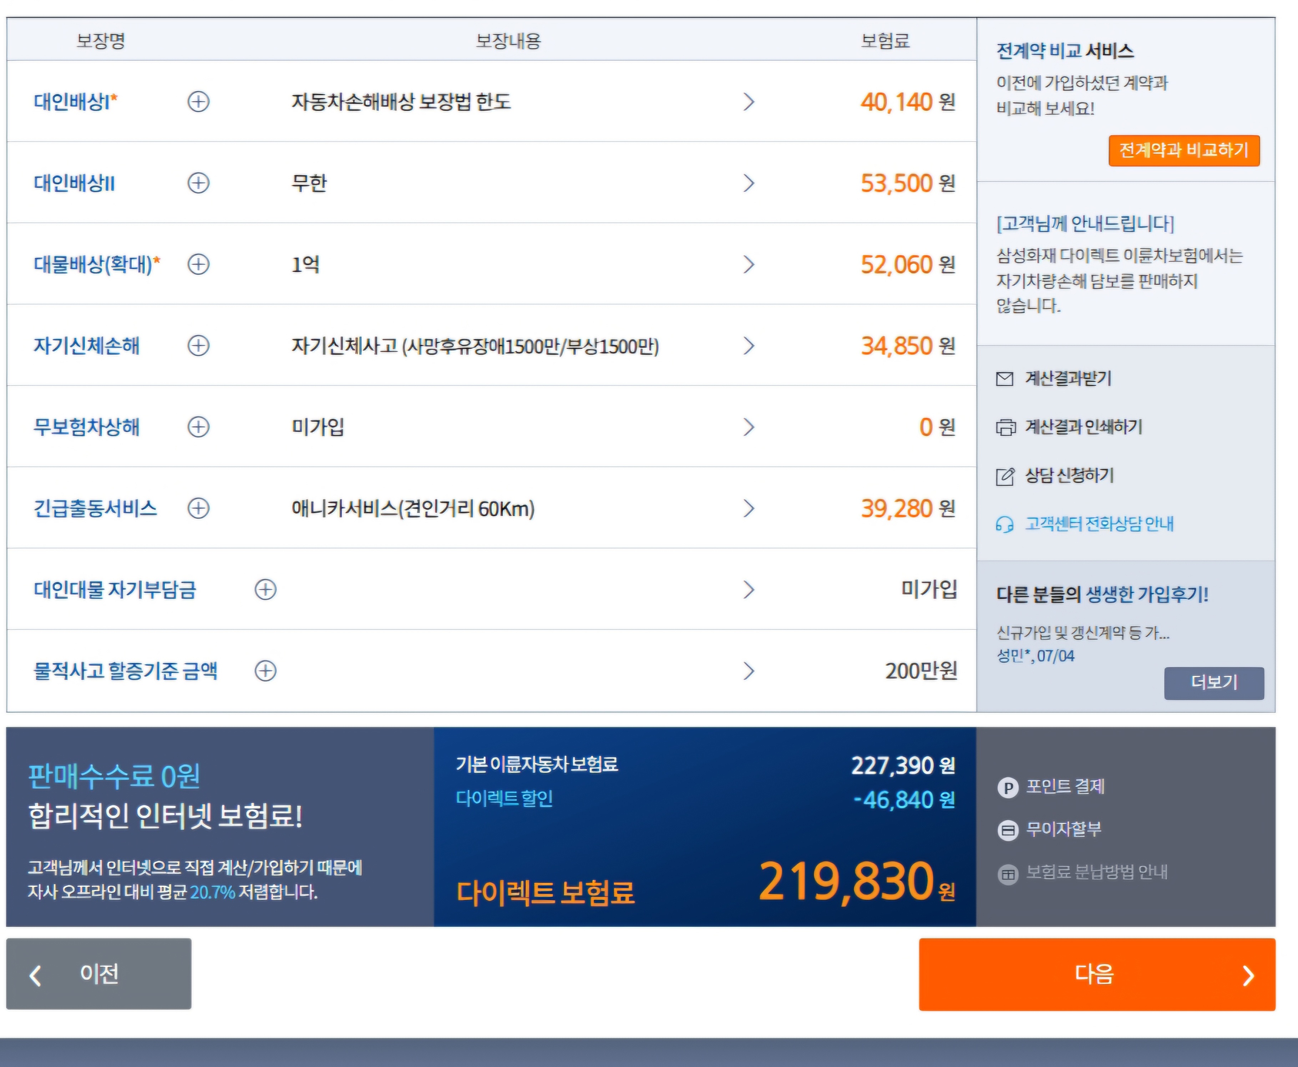Click the plus icon beside 물적사고 할증기준 금액

click(265, 671)
